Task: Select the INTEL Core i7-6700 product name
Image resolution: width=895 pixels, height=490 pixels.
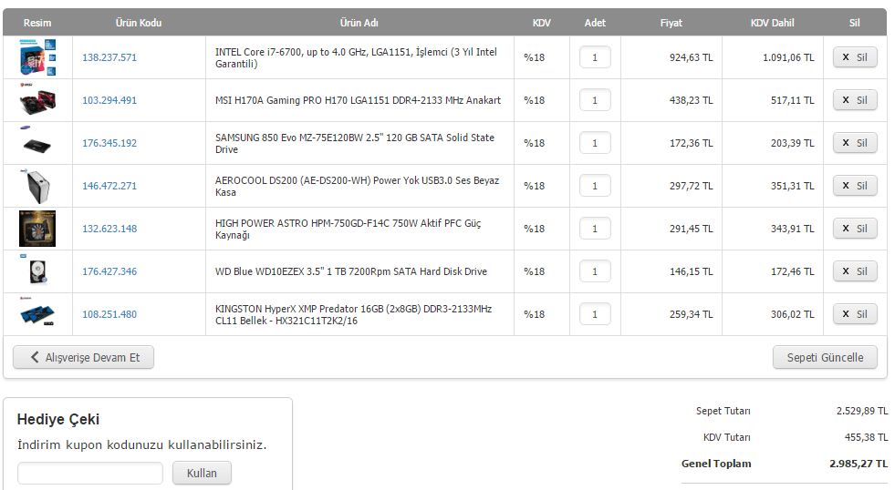Action: tap(356, 57)
